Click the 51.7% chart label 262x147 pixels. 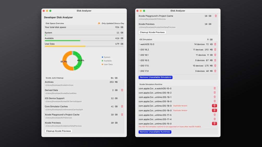pyautogui.click(x=64, y=62)
